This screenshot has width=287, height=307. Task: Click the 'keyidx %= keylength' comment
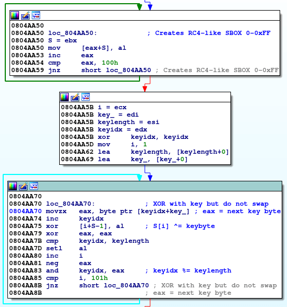click(x=188, y=270)
